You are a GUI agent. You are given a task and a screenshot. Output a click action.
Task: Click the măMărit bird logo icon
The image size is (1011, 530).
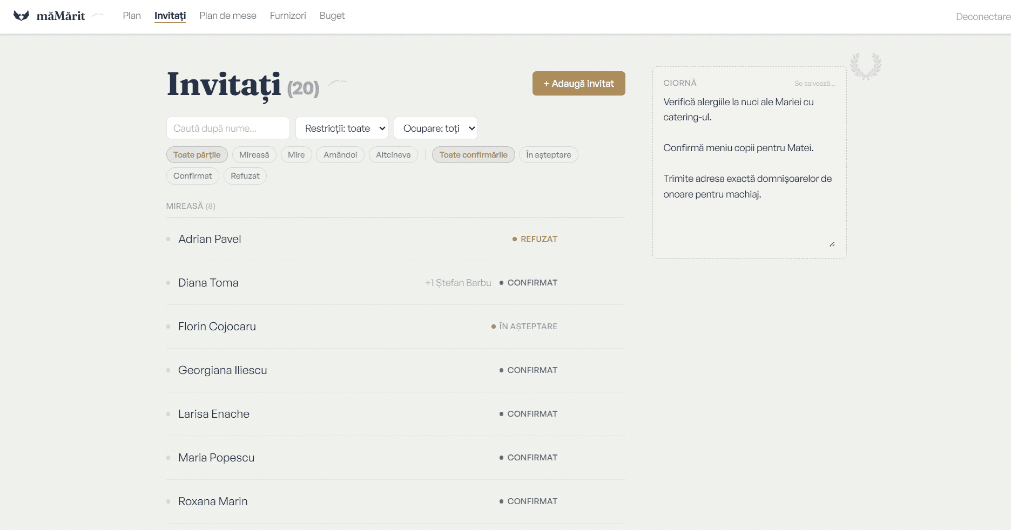(x=21, y=16)
